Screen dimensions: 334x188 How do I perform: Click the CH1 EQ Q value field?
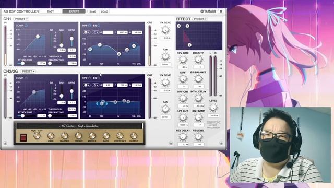pos(108,32)
